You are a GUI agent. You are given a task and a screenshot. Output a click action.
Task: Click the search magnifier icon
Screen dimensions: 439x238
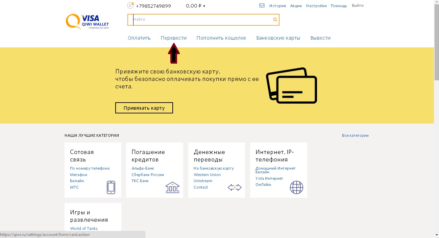[x=275, y=20]
